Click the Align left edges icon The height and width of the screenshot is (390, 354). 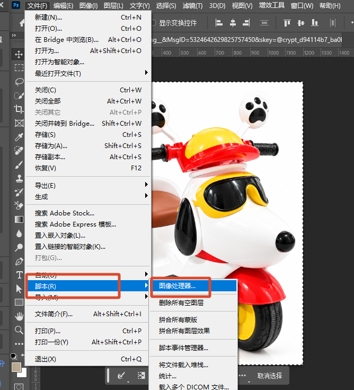tap(219, 23)
